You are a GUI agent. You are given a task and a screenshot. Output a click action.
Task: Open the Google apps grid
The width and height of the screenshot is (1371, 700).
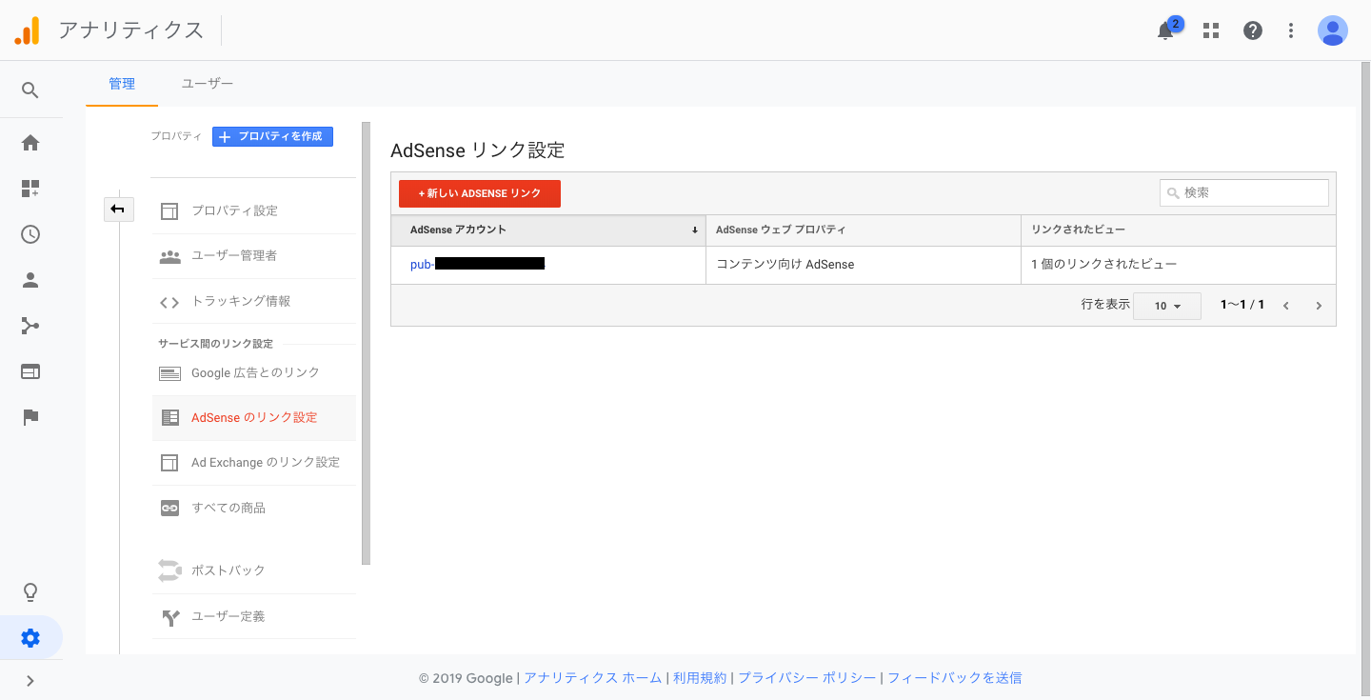[1211, 30]
